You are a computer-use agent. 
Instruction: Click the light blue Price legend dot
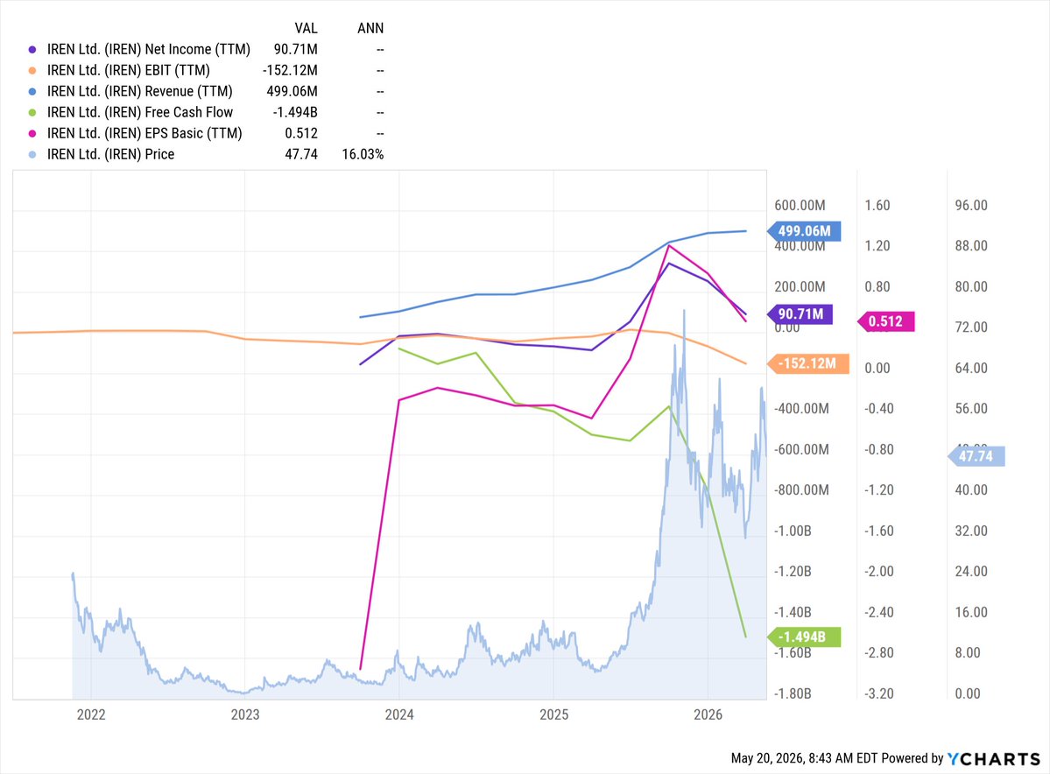click(32, 154)
